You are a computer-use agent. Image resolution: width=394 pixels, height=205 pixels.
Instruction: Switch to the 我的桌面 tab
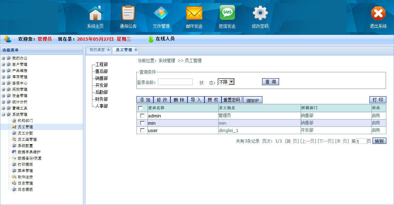(x=97, y=50)
